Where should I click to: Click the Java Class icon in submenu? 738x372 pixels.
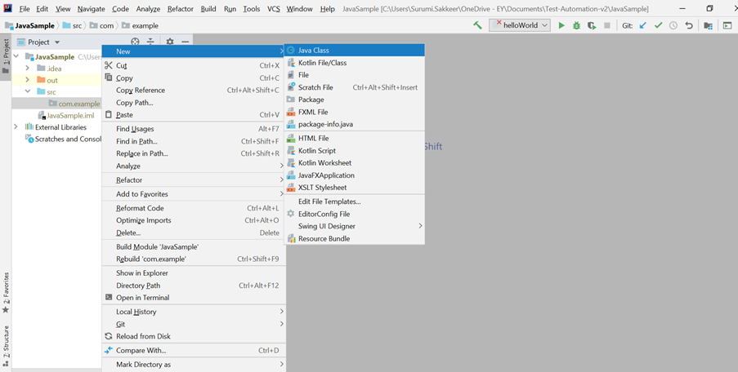coord(291,51)
